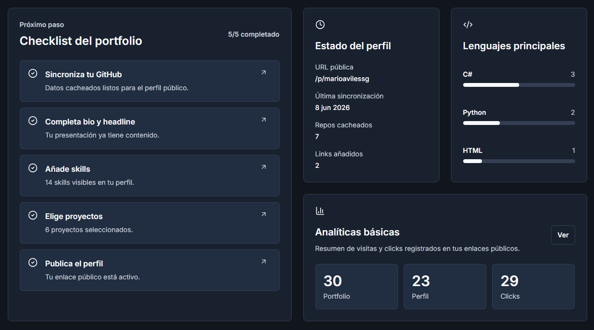Open the arrow link on Completa bio y headline
594x330 pixels.
(263, 120)
